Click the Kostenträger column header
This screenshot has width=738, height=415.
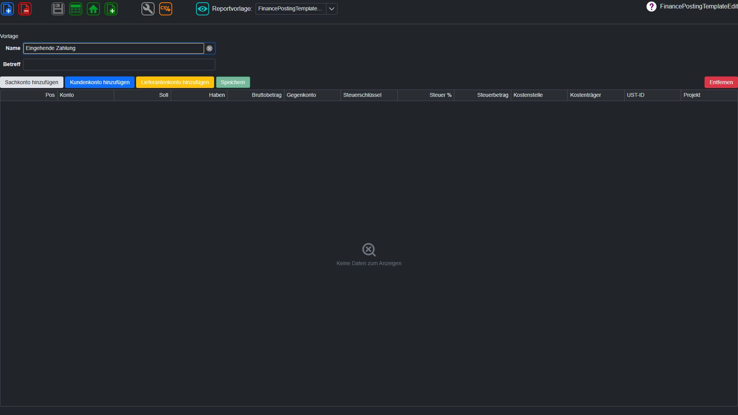pyautogui.click(x=596, y=95)
